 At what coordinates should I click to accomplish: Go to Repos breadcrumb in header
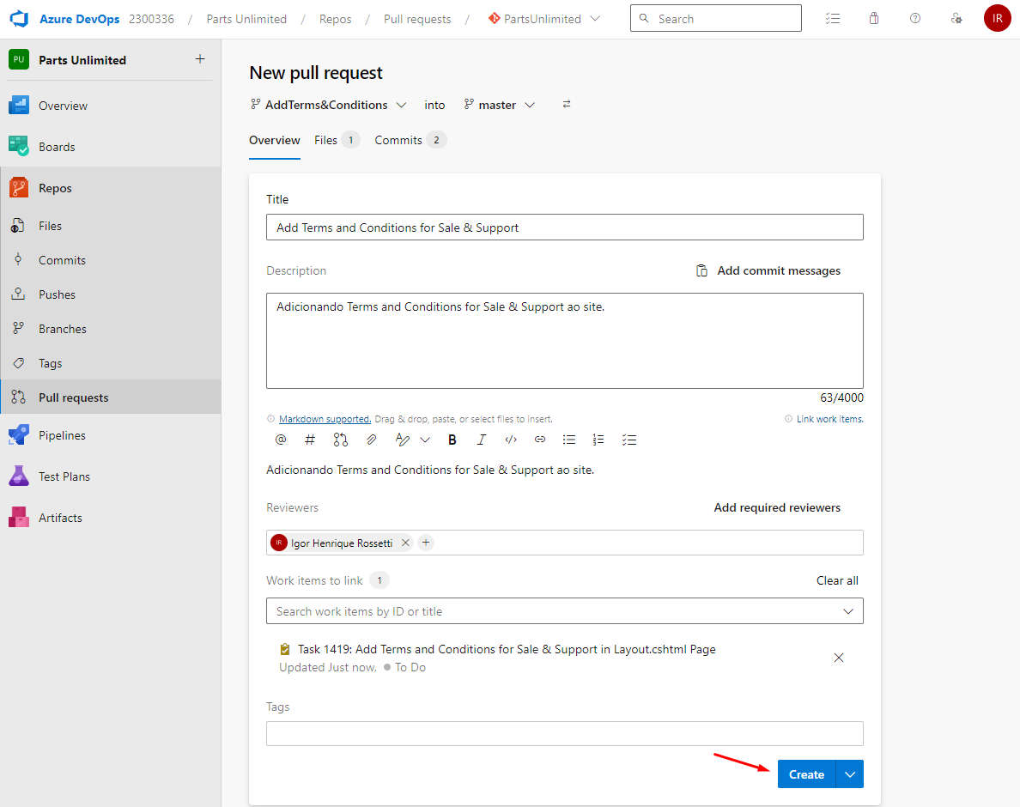335,19
